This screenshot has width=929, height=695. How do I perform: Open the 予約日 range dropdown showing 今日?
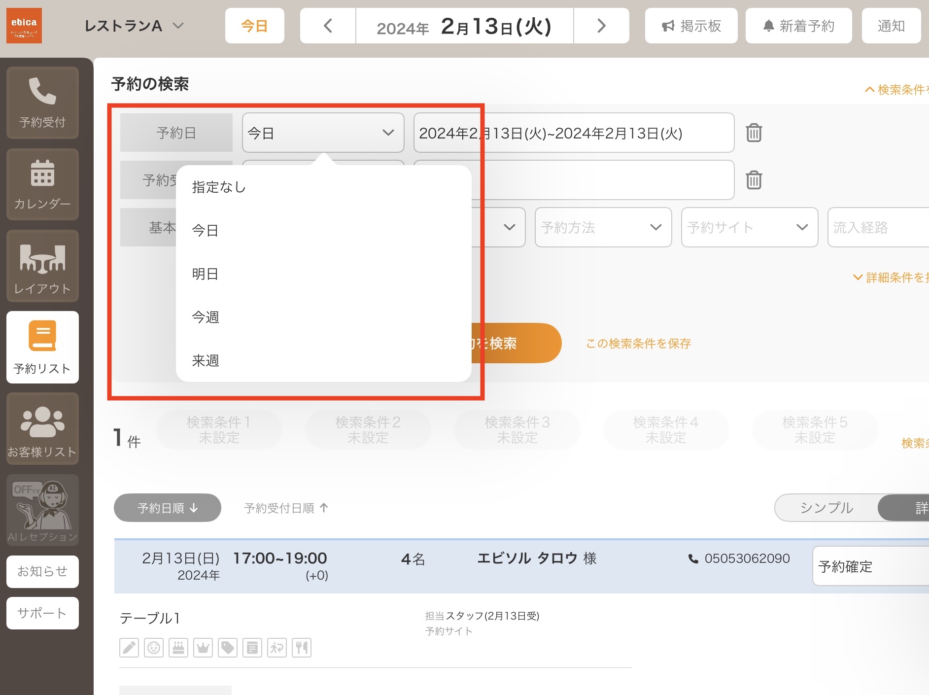point(323,133)
